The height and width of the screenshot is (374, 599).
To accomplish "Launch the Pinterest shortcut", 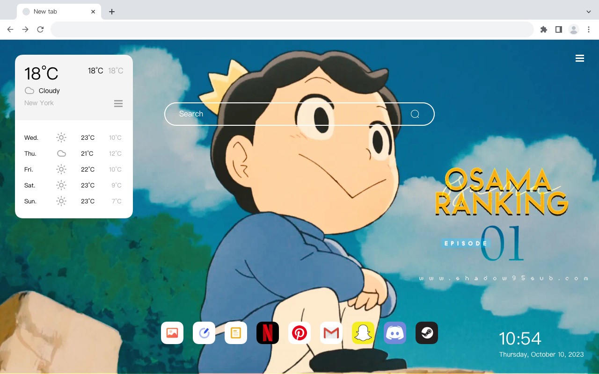I will [x=299, y=333].
